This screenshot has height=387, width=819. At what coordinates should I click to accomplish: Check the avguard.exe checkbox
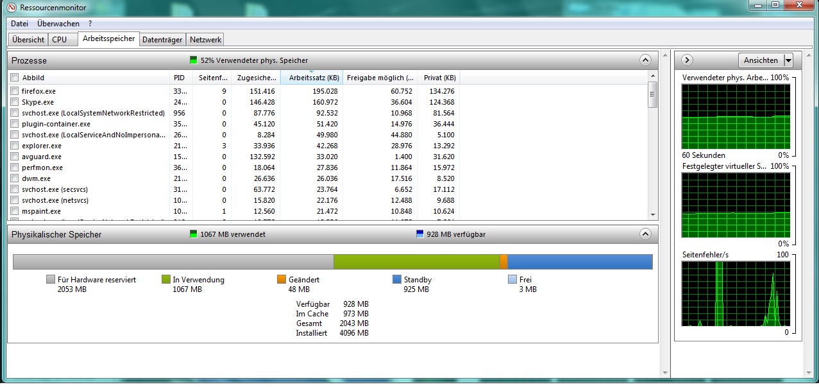pos(14,157)
